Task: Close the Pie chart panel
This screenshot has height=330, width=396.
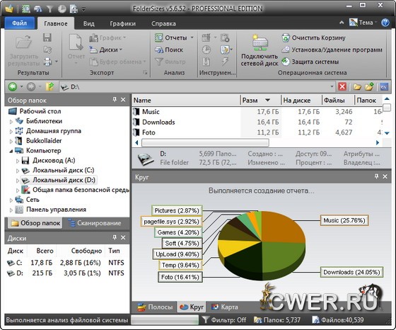Action: [x=385, y=176]
